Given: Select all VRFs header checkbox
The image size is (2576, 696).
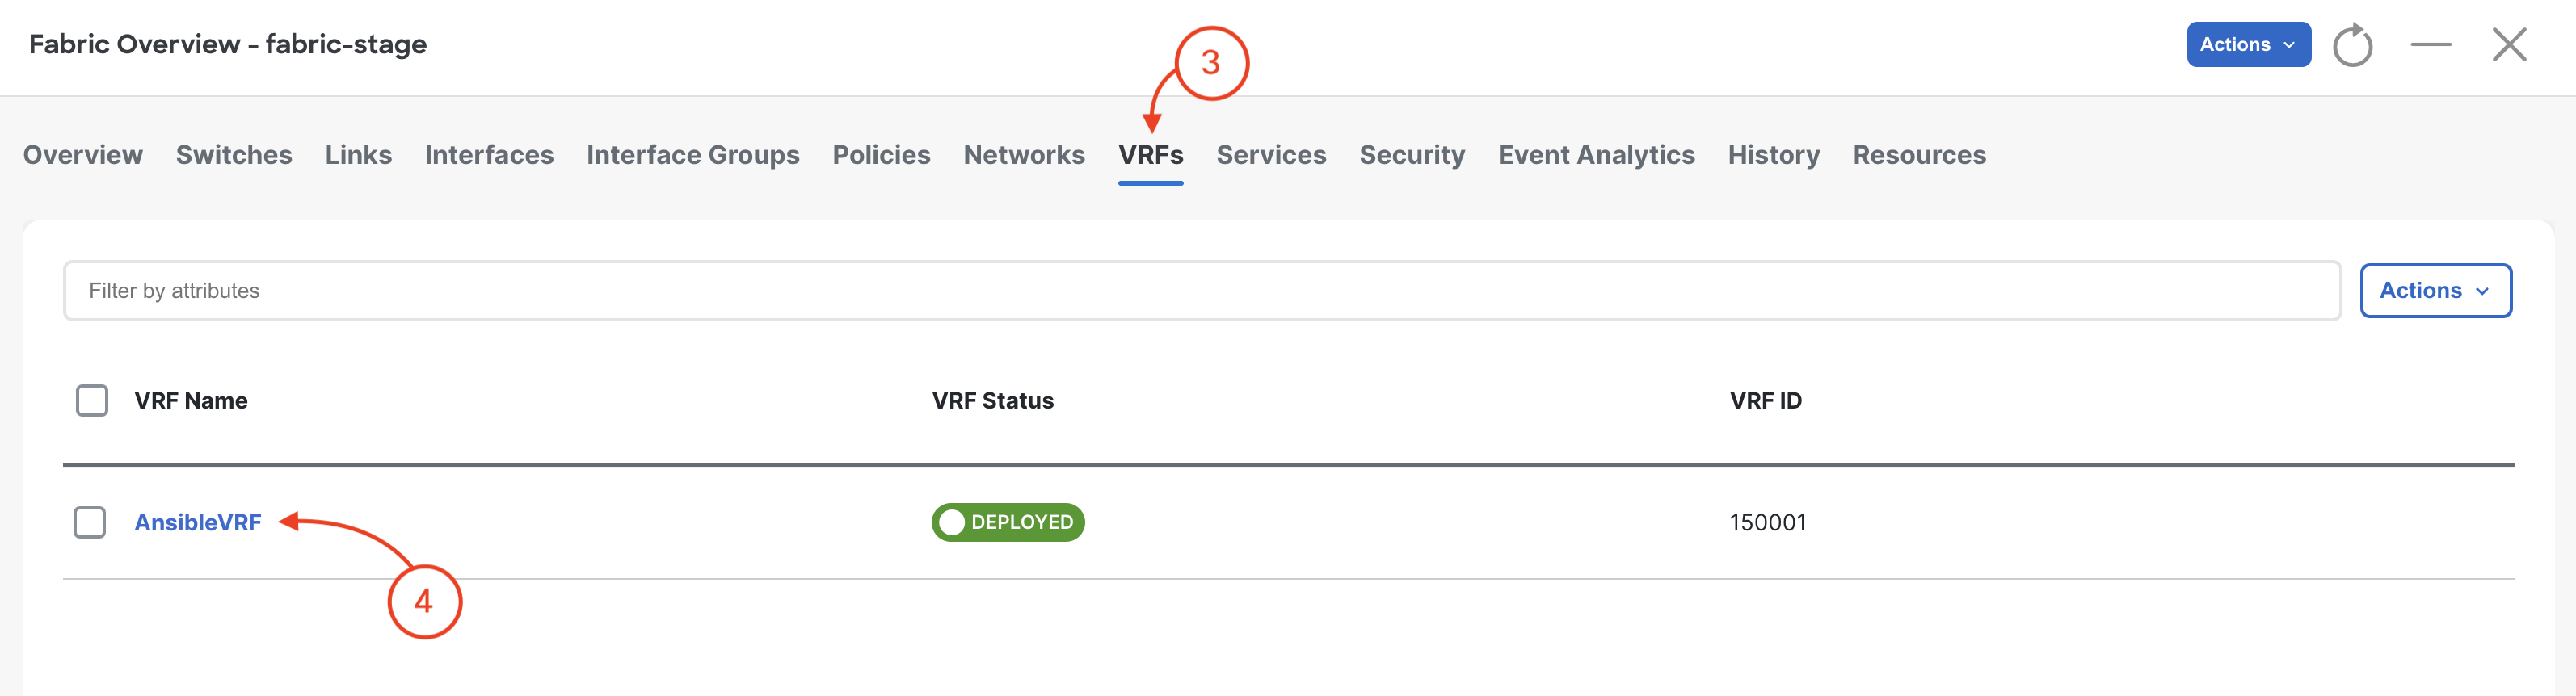Looking at the screenshot, I should 92,400.
